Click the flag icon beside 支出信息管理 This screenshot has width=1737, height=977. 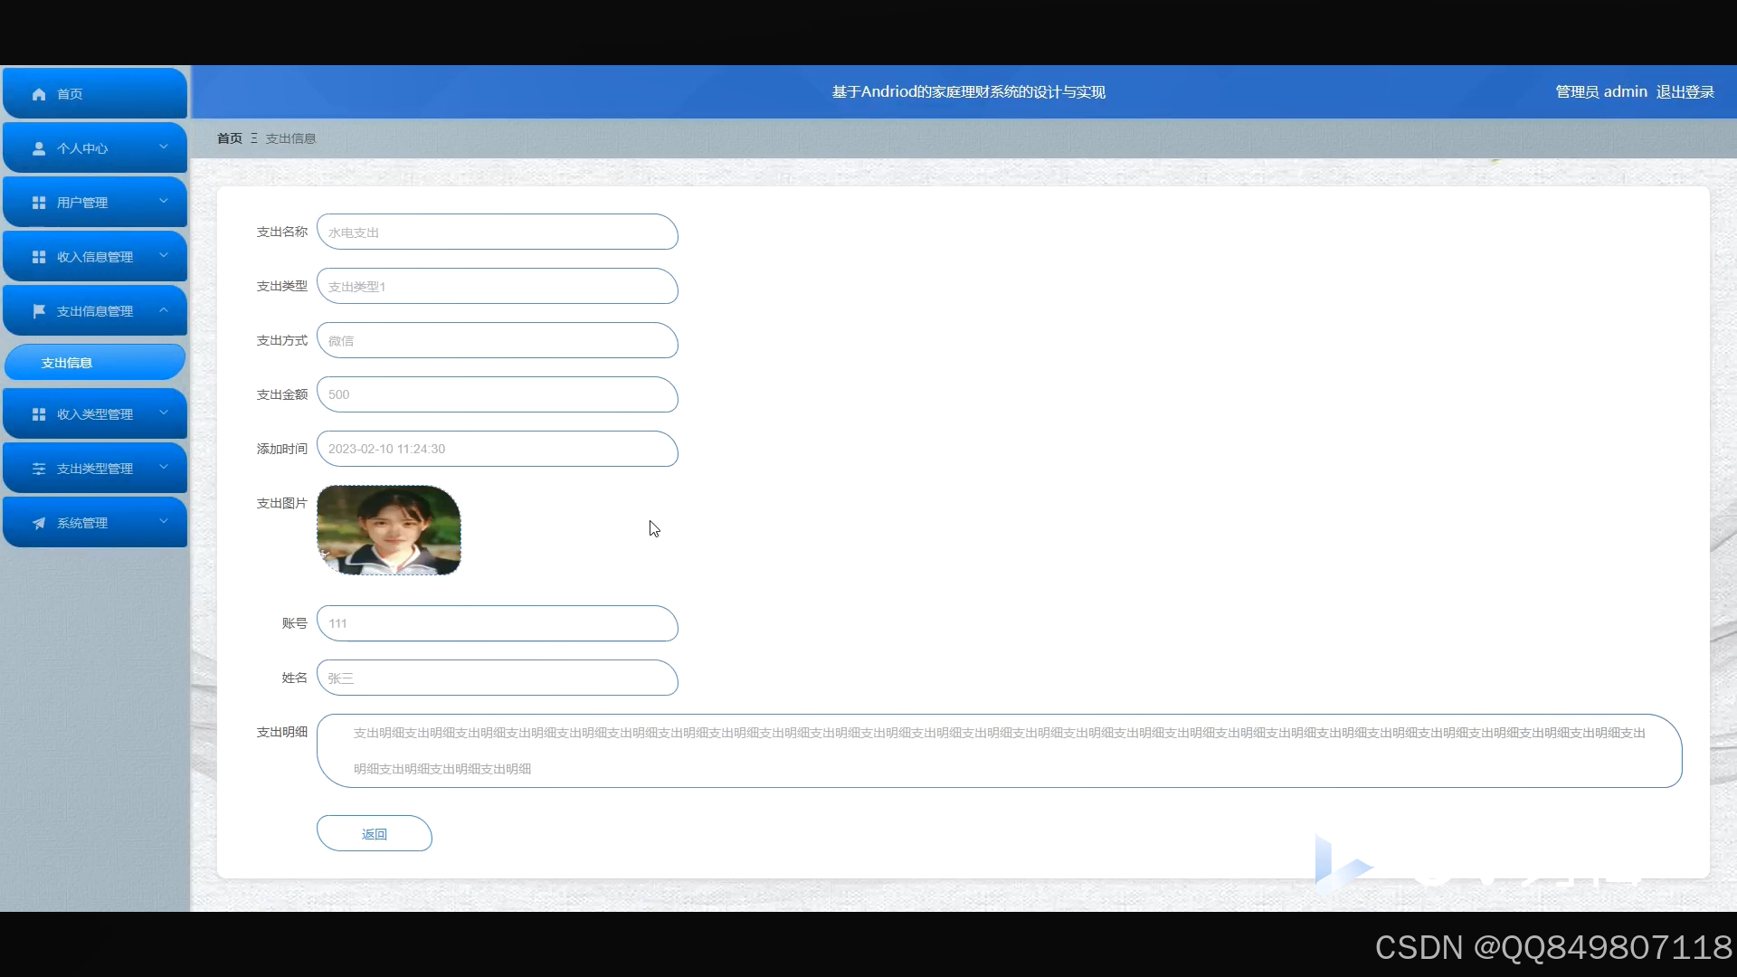point(39,311)
